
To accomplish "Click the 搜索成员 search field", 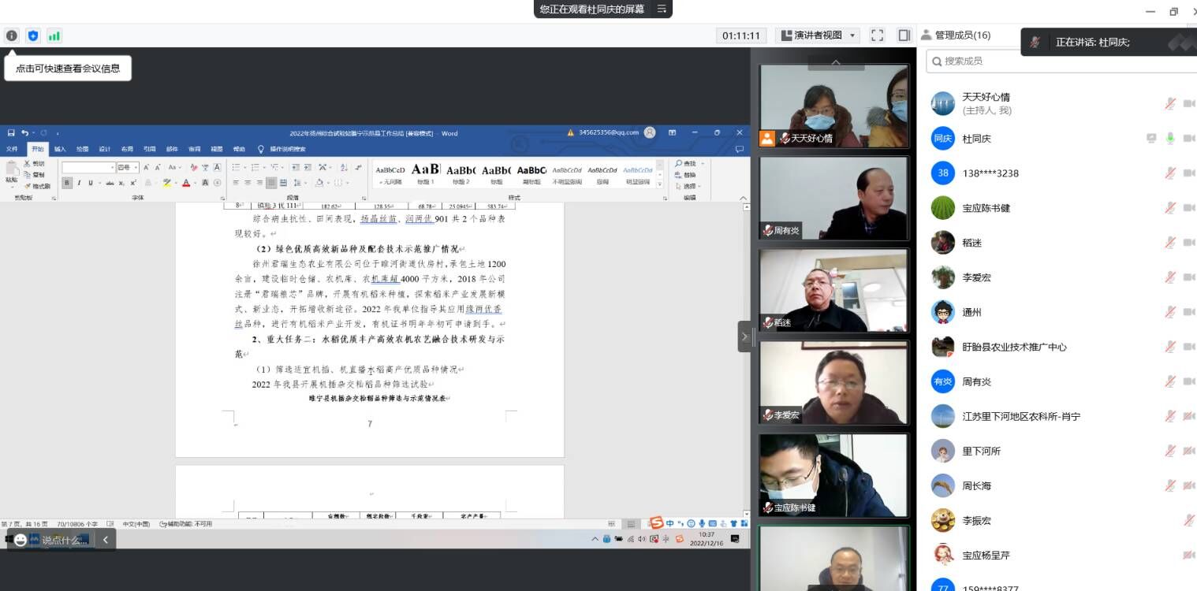I will point(1057,61).
